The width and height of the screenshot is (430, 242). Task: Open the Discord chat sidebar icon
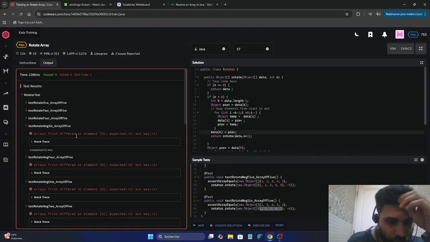coord(6,108)
